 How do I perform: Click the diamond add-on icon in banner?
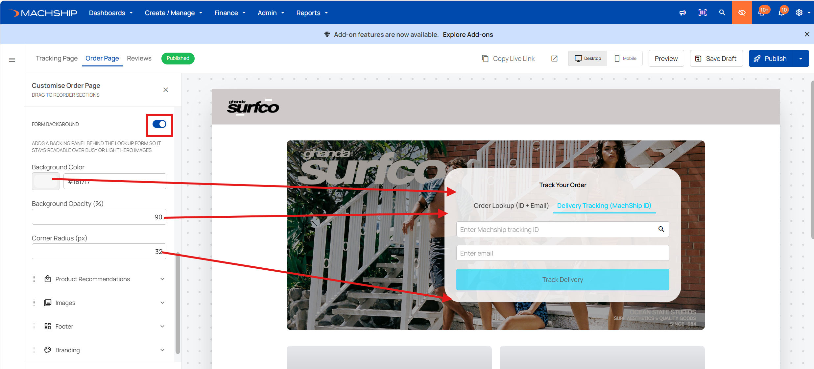(x=327, y=34)
